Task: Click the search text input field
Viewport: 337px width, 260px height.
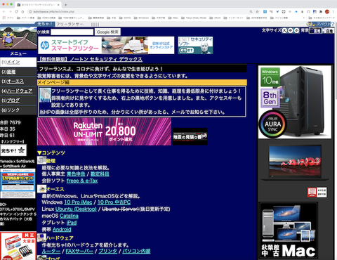Action: tap(72, 32)
